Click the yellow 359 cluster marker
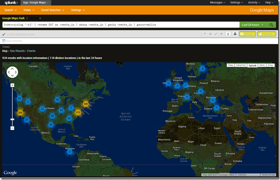The image size is (280, 180). [x=20, y=113]
